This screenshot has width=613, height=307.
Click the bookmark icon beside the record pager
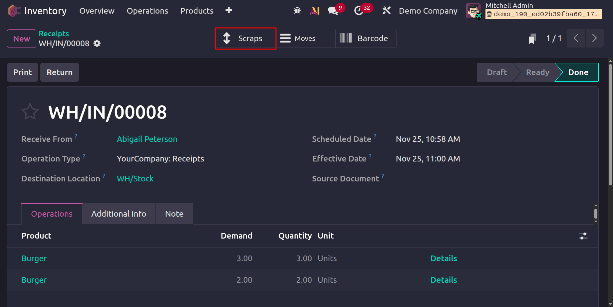point(532,38)
